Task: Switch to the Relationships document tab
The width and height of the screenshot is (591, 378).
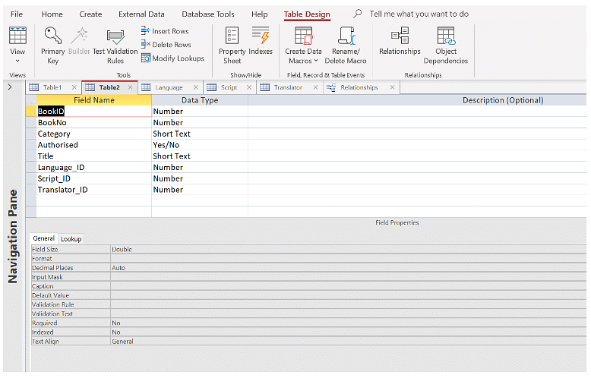Action: [x=359, y=87]
